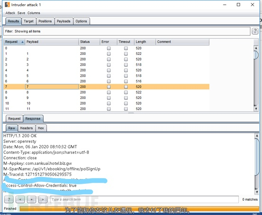The width and height of the screenshot is (262, 215).
Task: Click the Server: openresty line
Action: [x=20, y=142]
